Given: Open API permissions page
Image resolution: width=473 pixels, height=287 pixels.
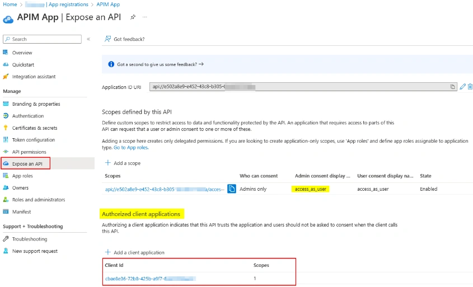Looking at the screenshot, I should [x=29, y=152].
